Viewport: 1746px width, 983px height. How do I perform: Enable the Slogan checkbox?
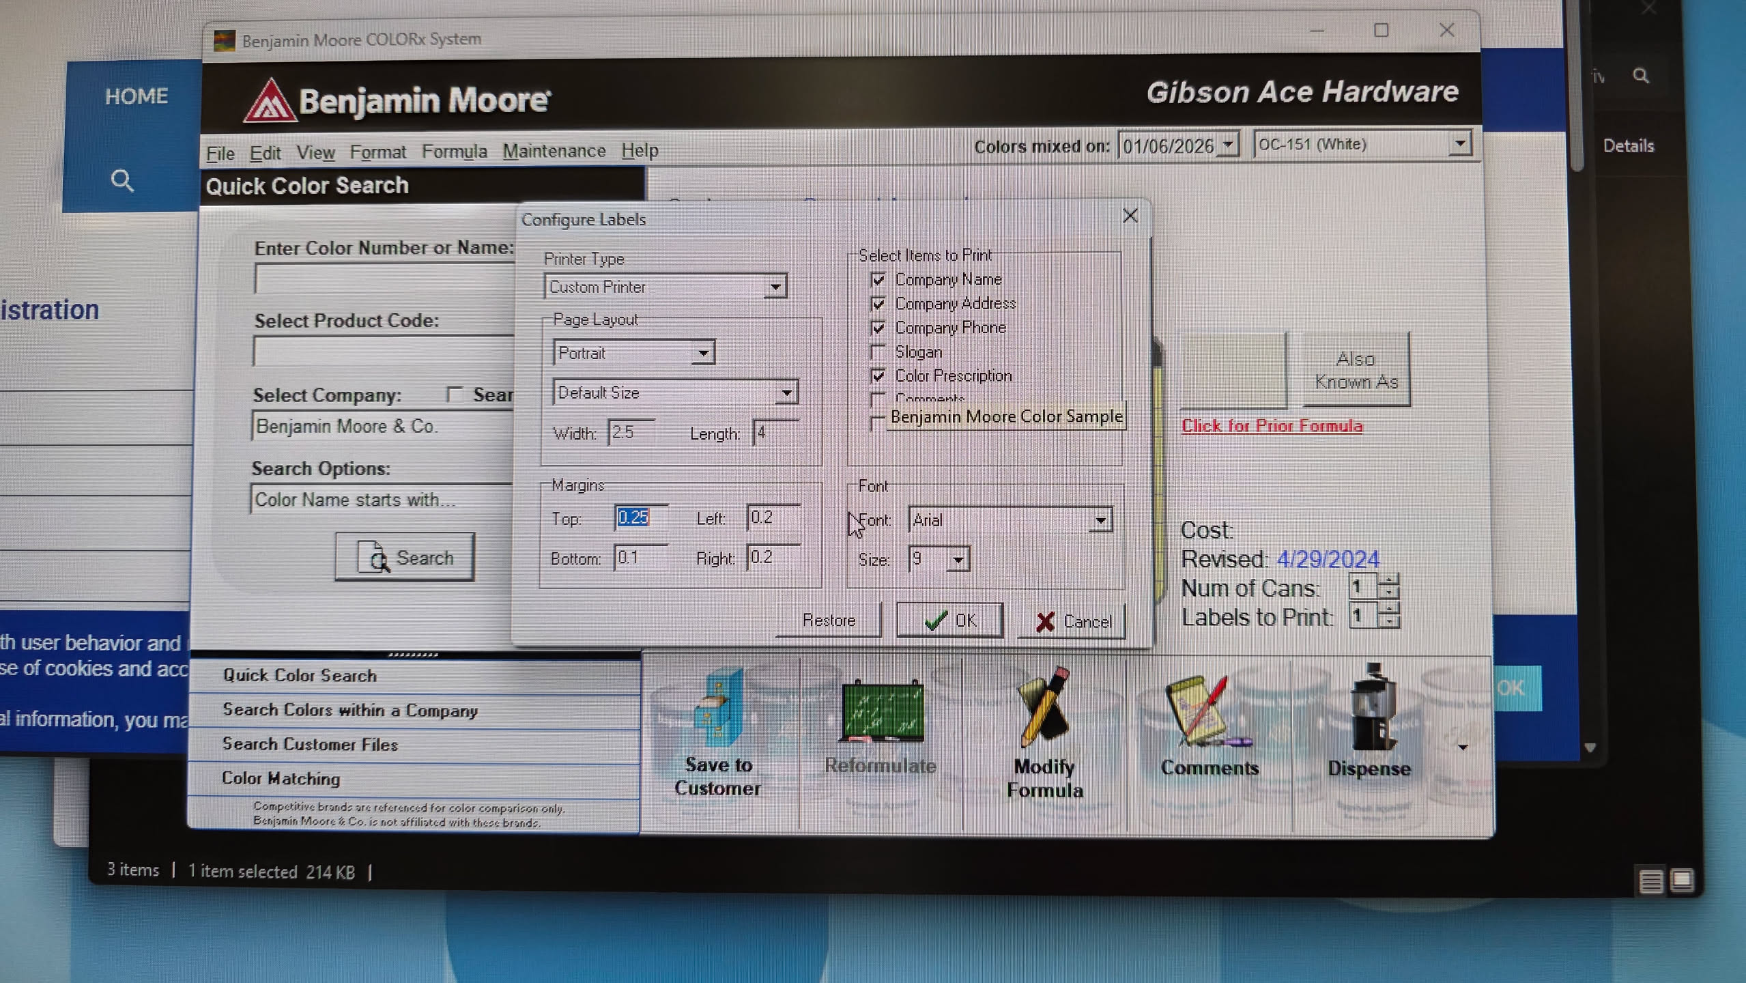click(878, 352)
